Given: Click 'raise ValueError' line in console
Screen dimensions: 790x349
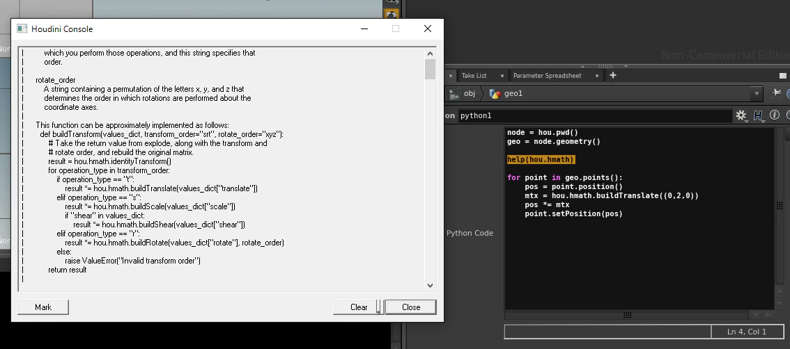Looking at the screenshot, I should [132, 261].
